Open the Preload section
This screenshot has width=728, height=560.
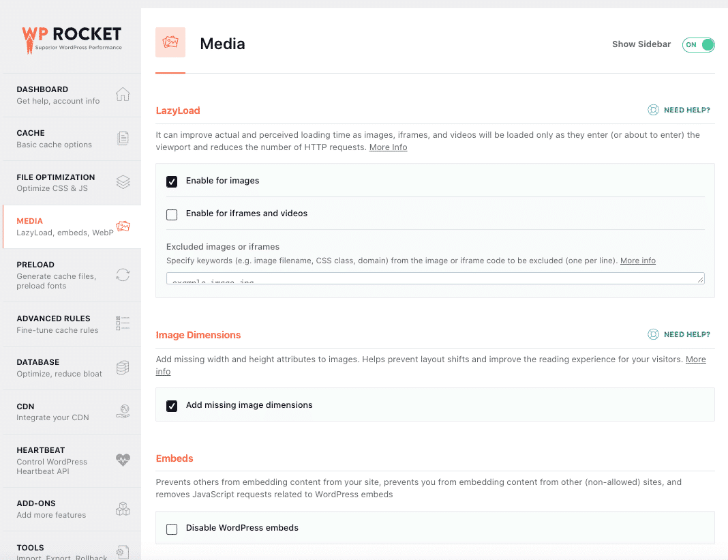[72, 275]
